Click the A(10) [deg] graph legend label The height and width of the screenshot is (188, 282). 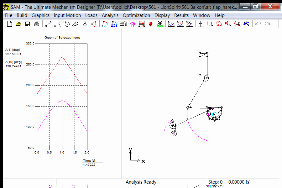coord(13,62)
